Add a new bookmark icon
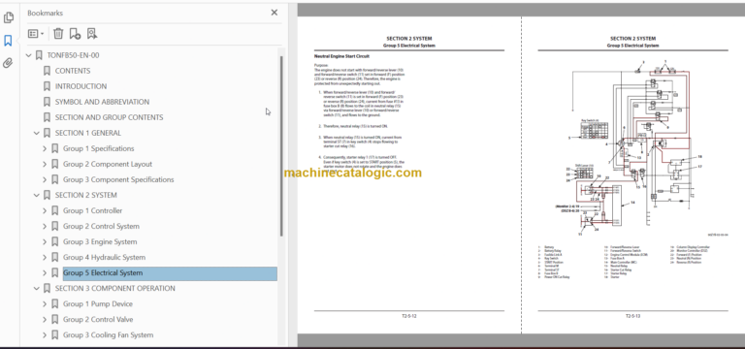The width and height of the screenshot is (745, 349). pyautogui.click(x=75, y=34)
